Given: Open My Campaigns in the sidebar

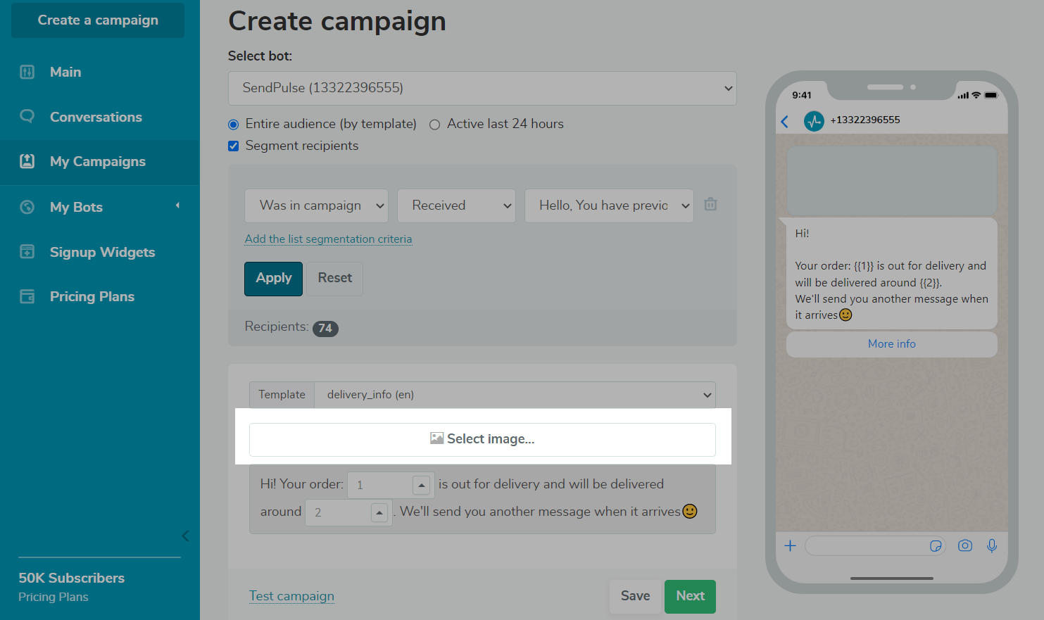Looking at the screenshot, I should (x=99, y=162).
